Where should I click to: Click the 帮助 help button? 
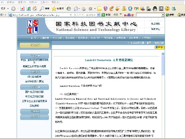click(x=159, y=47)
